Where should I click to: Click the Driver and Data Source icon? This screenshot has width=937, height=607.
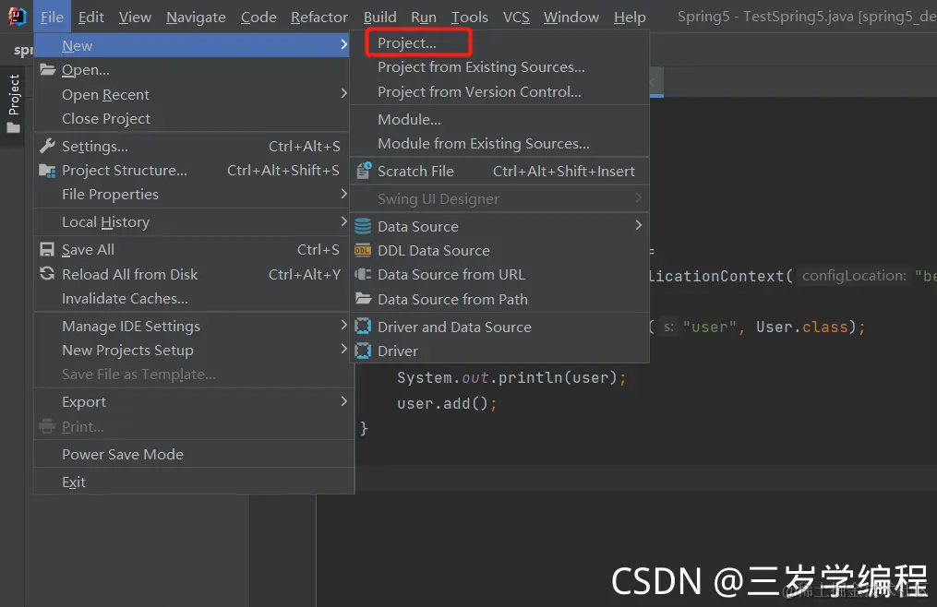click(363, 327)
